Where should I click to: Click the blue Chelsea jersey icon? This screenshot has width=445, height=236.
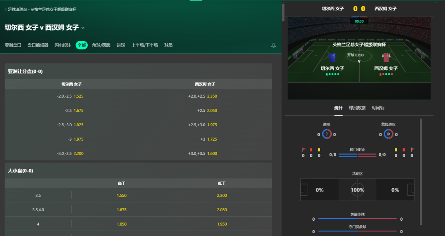point(333,57)
